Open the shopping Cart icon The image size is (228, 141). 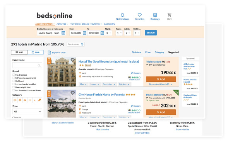tap(170, 15)
